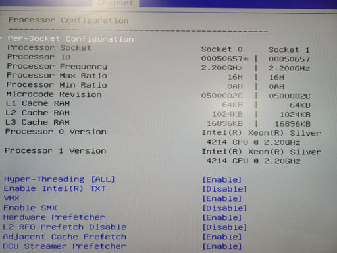337x253 pixels.
Task: Click the Processor Socket label
Action: click(49, 47)
